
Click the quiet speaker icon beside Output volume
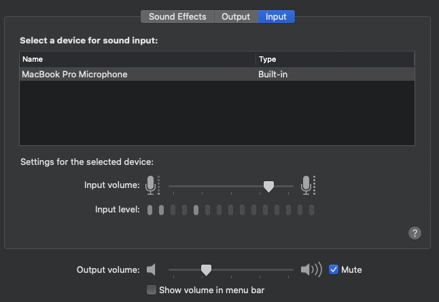pos(151,269)
